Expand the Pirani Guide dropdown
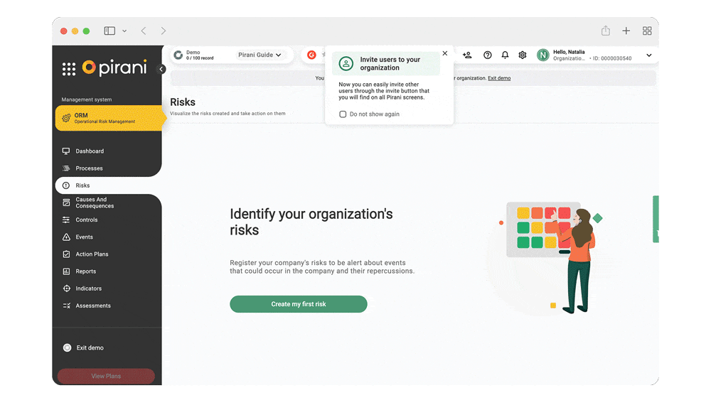711x400 pixels. pos(260,55)
